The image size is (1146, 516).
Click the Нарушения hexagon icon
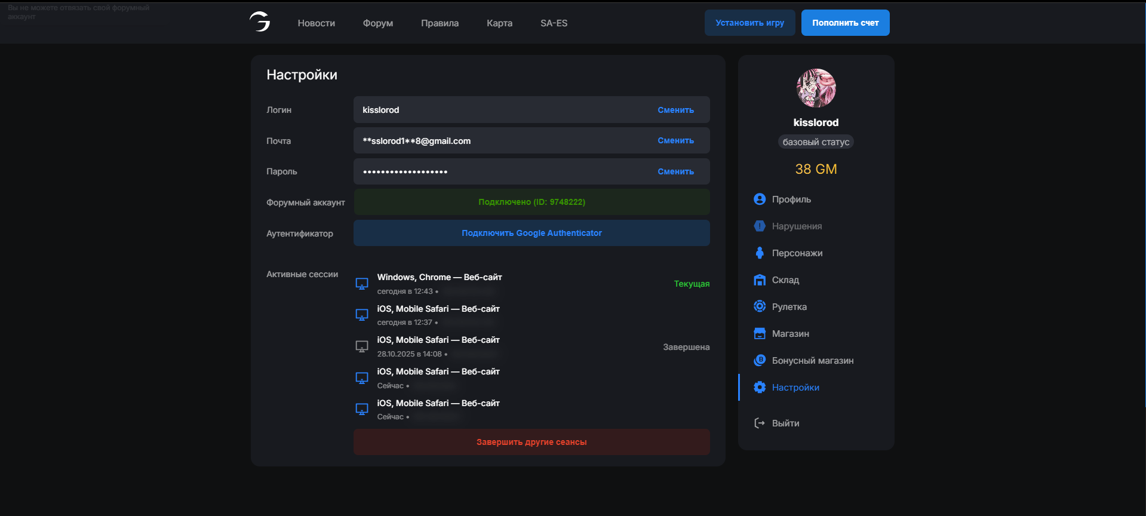(x=759, y=226)
